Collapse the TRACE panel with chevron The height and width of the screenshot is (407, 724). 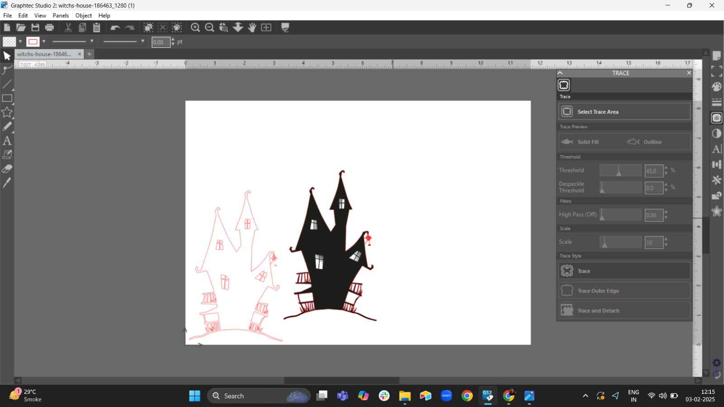[x=560, y=73]
